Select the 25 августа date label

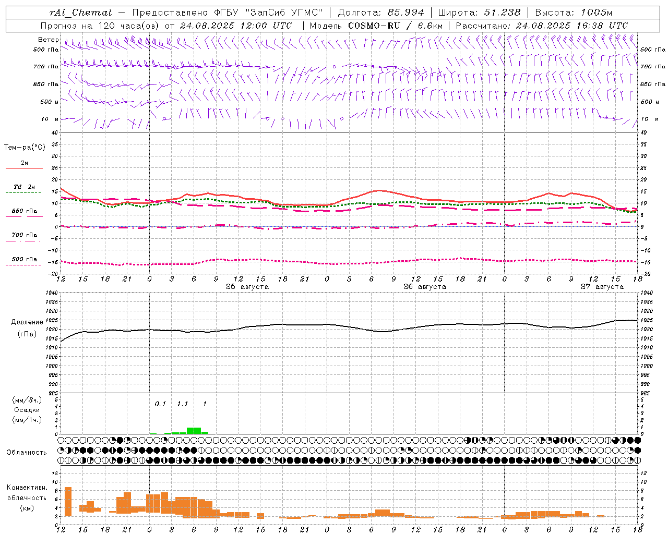247,287
